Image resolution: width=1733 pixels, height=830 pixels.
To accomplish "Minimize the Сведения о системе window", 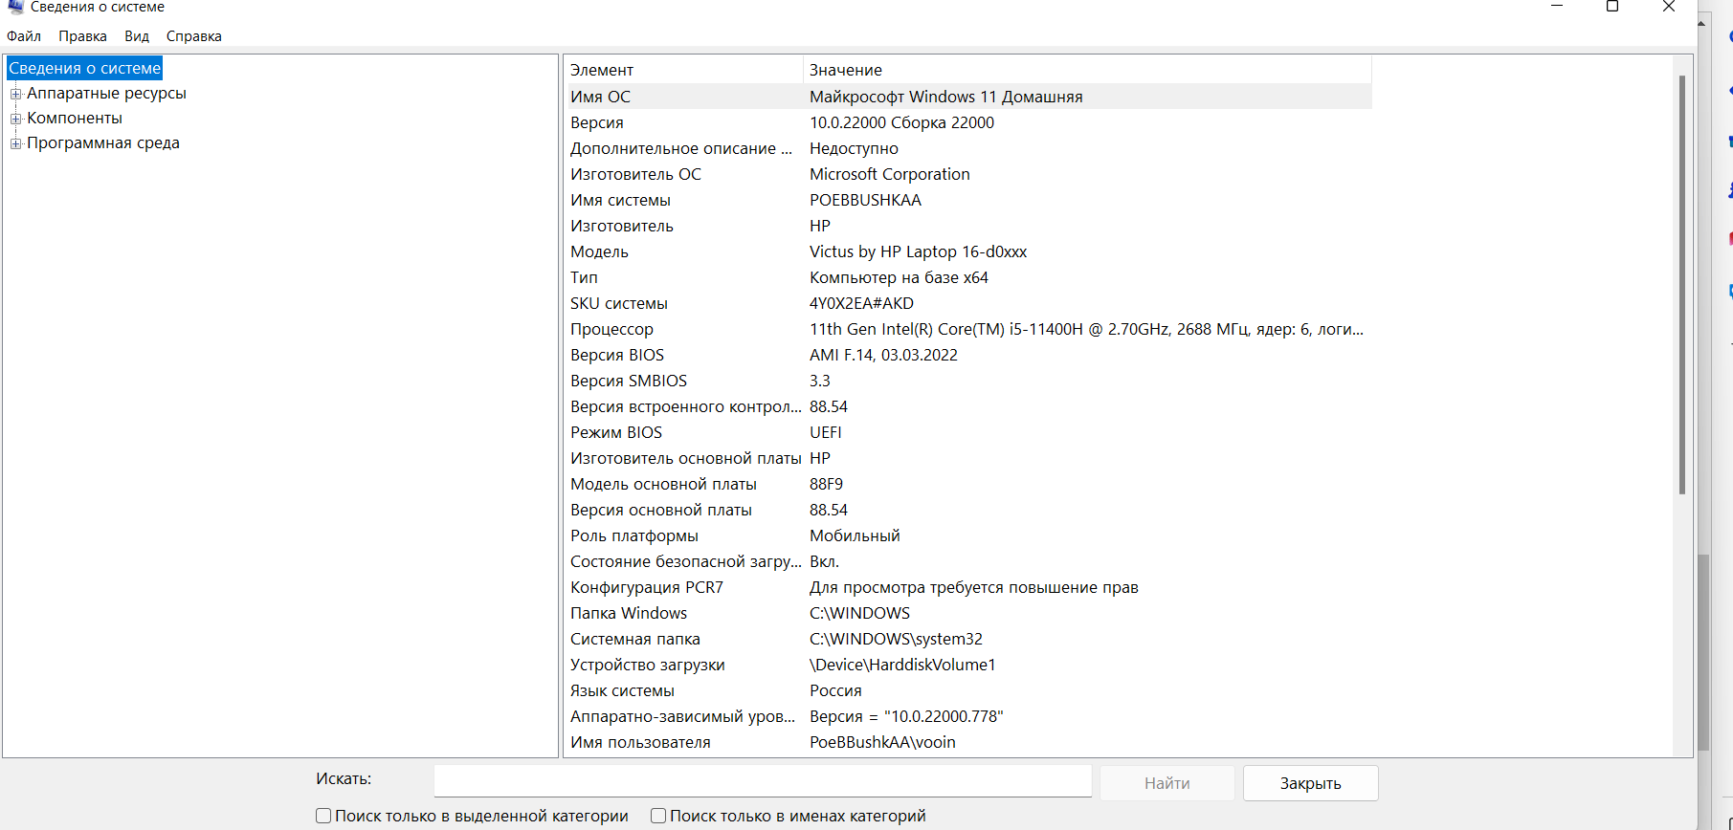I will pos(1557,7).
